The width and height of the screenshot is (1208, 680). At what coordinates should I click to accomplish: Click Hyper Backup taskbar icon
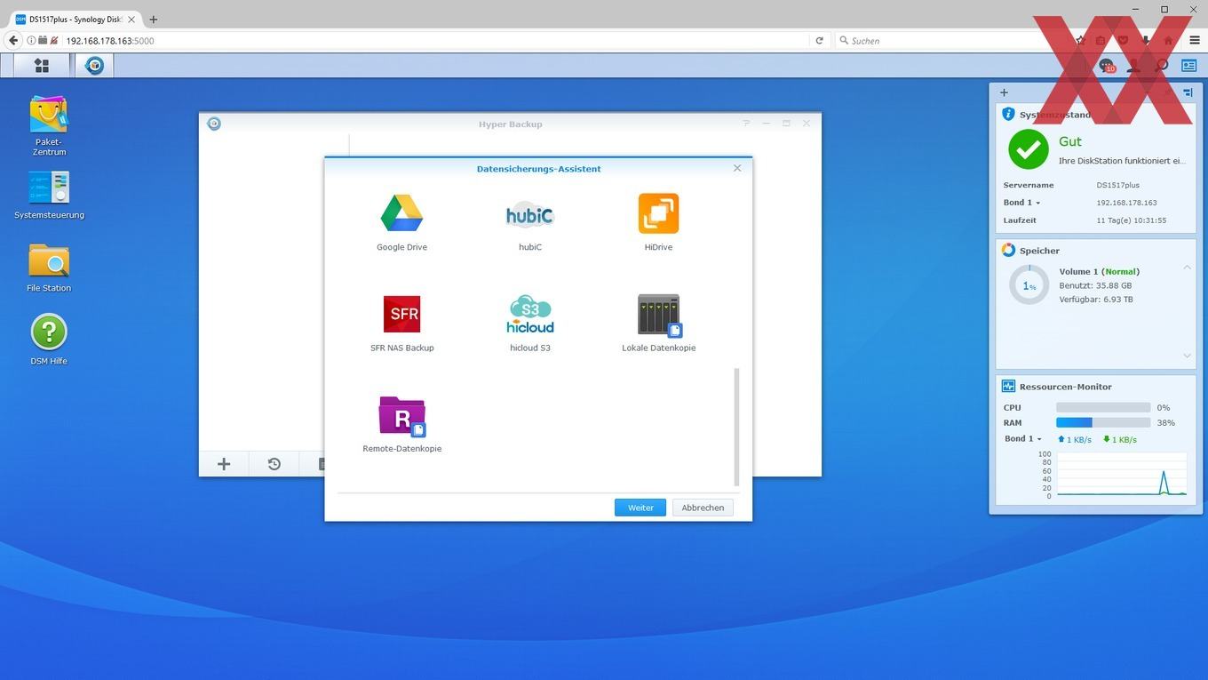pos(94,65)
